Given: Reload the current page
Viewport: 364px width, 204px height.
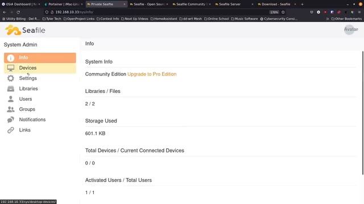Looking at the screenshot, I should [x=18, y=12].
